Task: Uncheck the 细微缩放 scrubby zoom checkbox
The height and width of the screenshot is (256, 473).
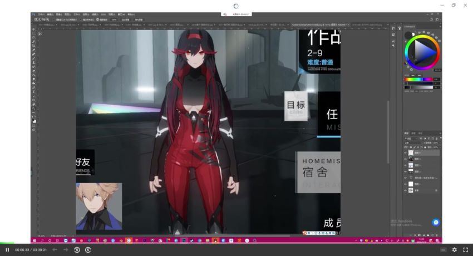Action: click(97, 19)
